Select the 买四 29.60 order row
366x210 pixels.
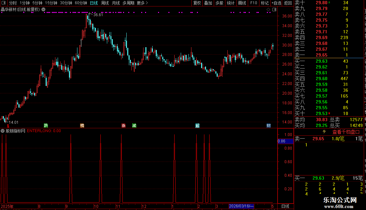pos(329,79)
